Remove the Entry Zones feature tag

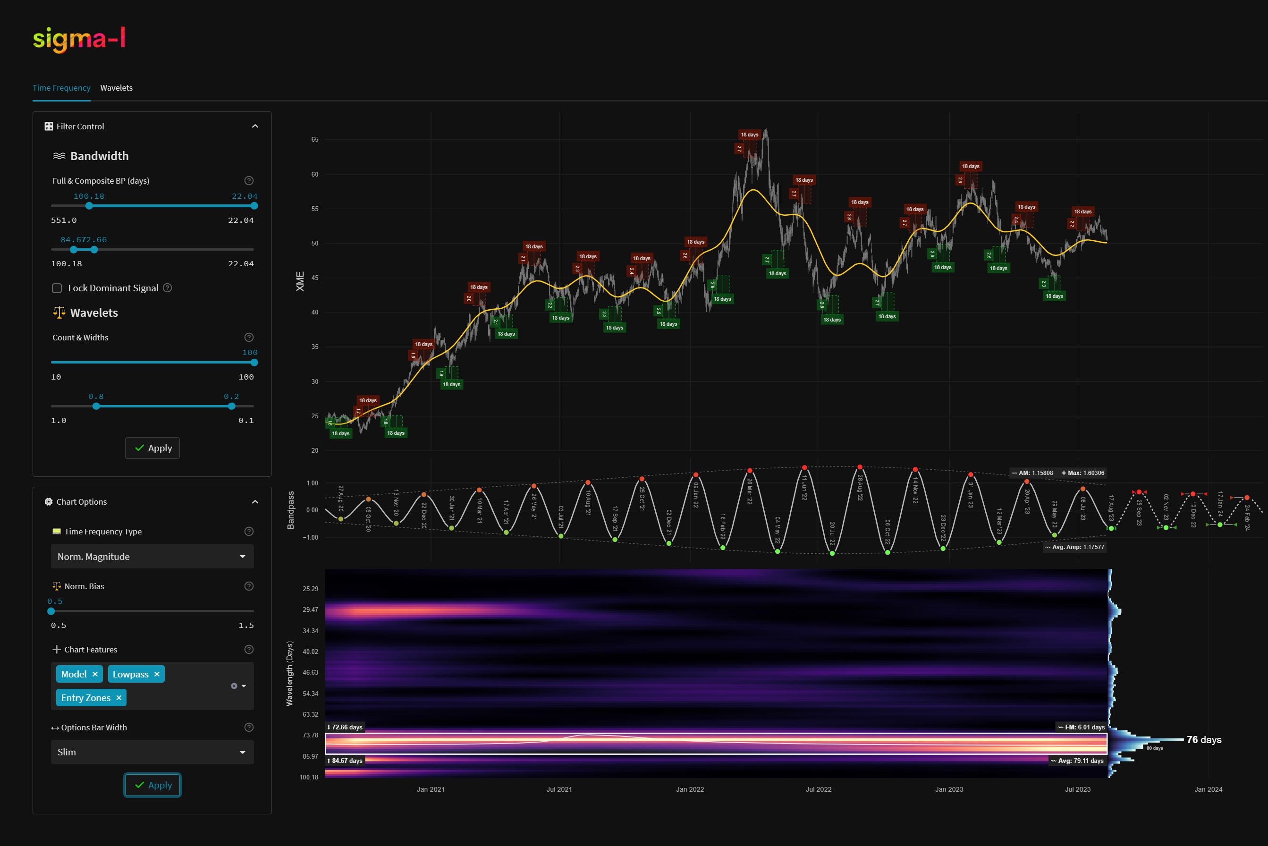(118, 698)
